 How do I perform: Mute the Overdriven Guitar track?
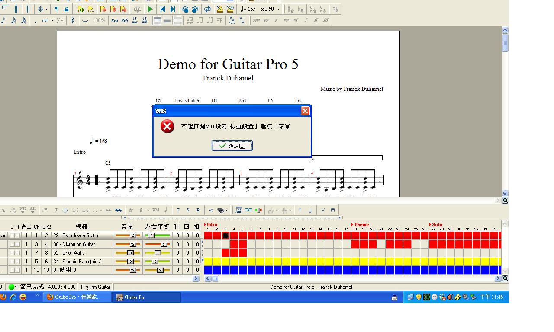pos(17,236)
